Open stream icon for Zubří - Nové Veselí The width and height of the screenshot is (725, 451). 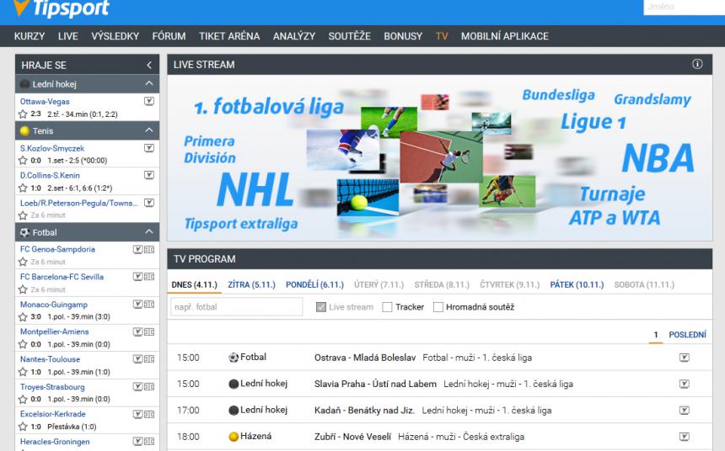[685, 436]
